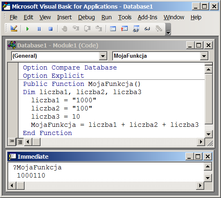Switch to Full Module View toggle
Image resolution: width=221 pixels, height=198 pixels.
click(x=20, y=142)
